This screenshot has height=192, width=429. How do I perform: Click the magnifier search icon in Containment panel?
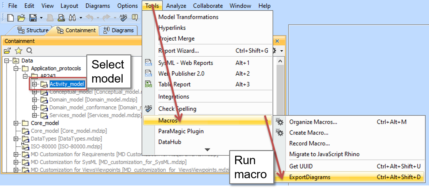tap(29, 51)
